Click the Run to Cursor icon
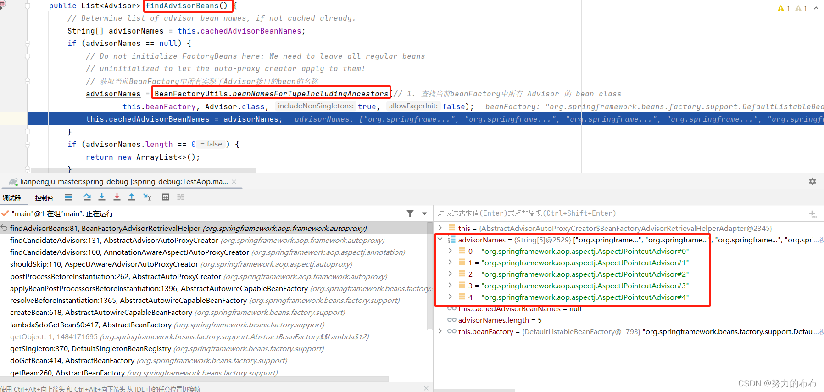The width and height of the screenshot is (824, 392). click(x=147, y=197)
